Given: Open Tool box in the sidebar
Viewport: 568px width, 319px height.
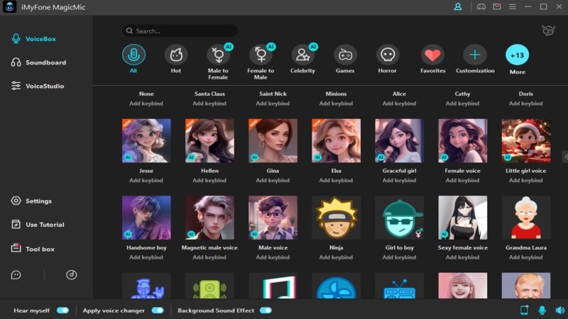Looking at the screenshot, I should (x=33, y=249).
